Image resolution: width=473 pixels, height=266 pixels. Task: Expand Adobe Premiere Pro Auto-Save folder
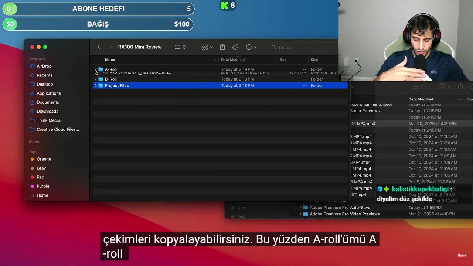[x=300, y=208]
